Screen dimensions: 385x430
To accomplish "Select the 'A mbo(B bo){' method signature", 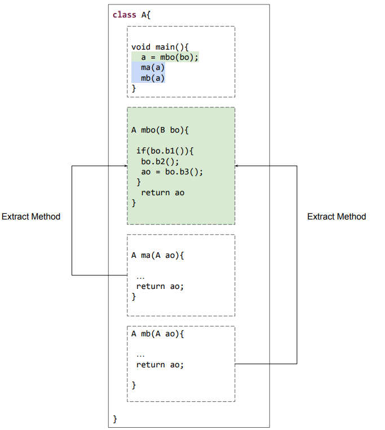I will (160, 130).
